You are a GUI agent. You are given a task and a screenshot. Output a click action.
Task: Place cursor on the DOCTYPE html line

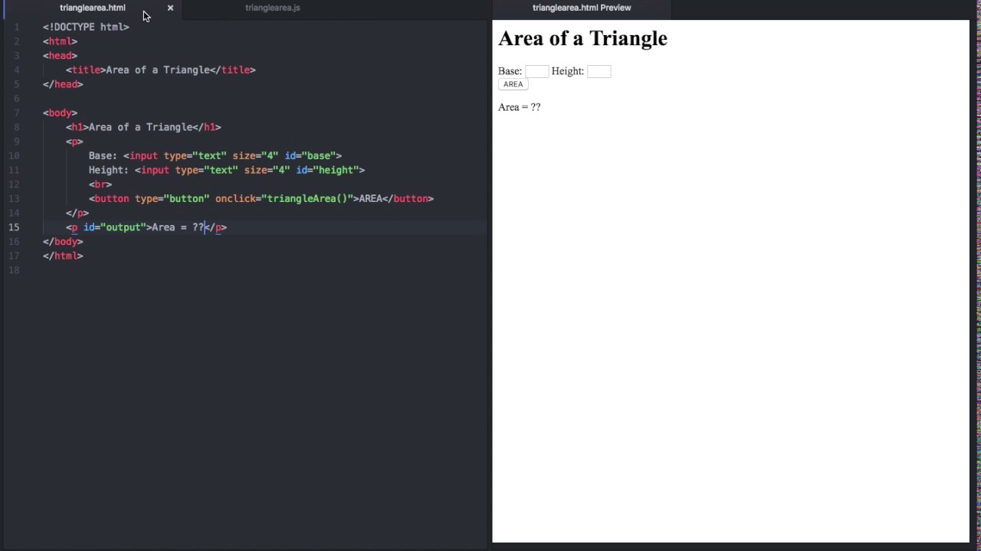coord(86,27)
